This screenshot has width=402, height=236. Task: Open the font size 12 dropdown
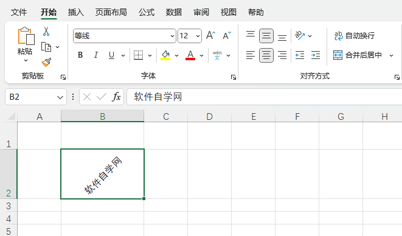coord(198,36)
